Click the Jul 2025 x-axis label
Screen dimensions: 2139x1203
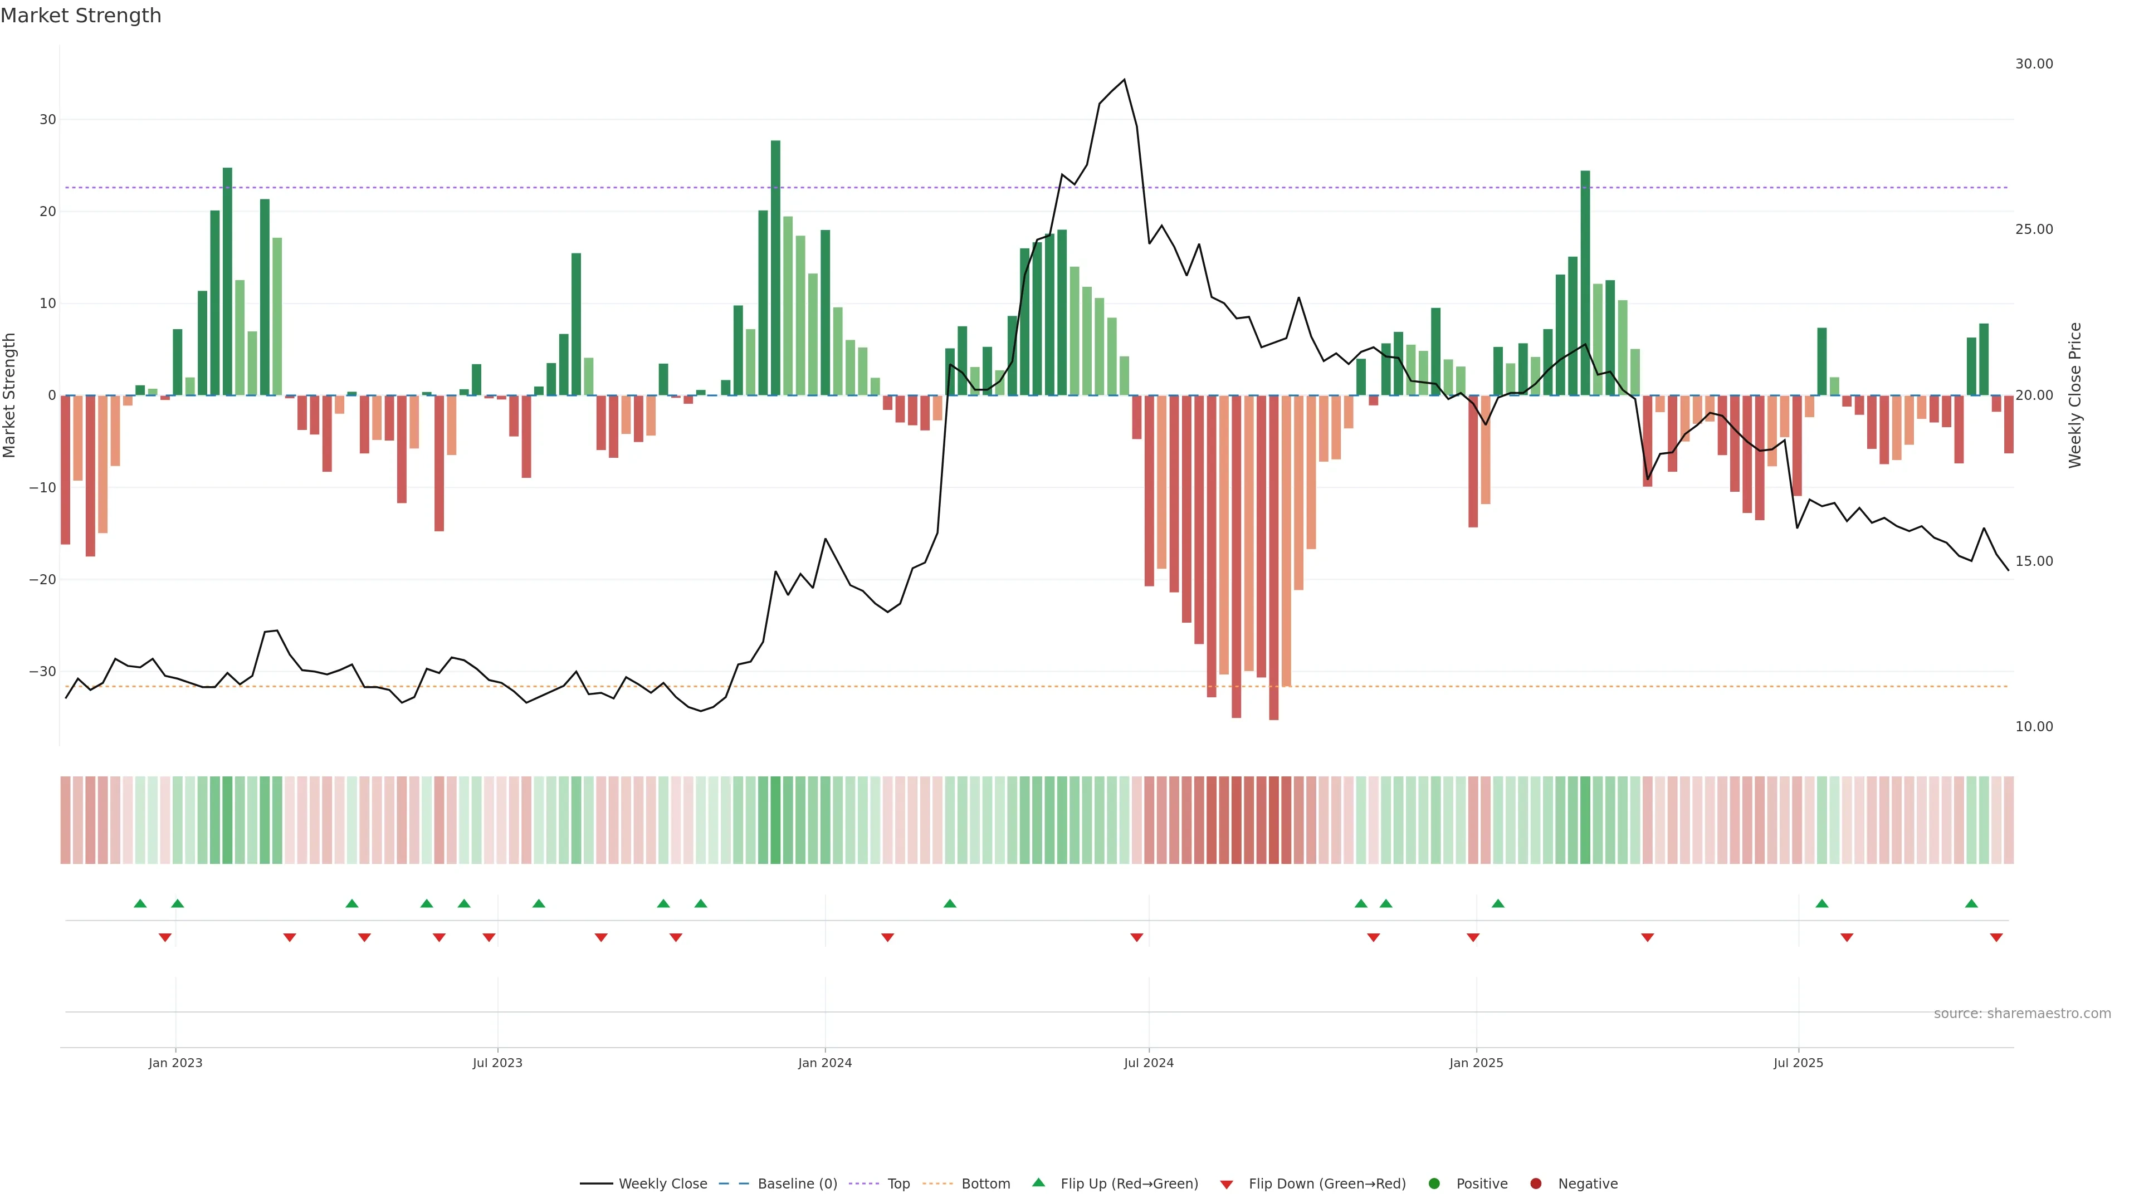[1798, 1063]
